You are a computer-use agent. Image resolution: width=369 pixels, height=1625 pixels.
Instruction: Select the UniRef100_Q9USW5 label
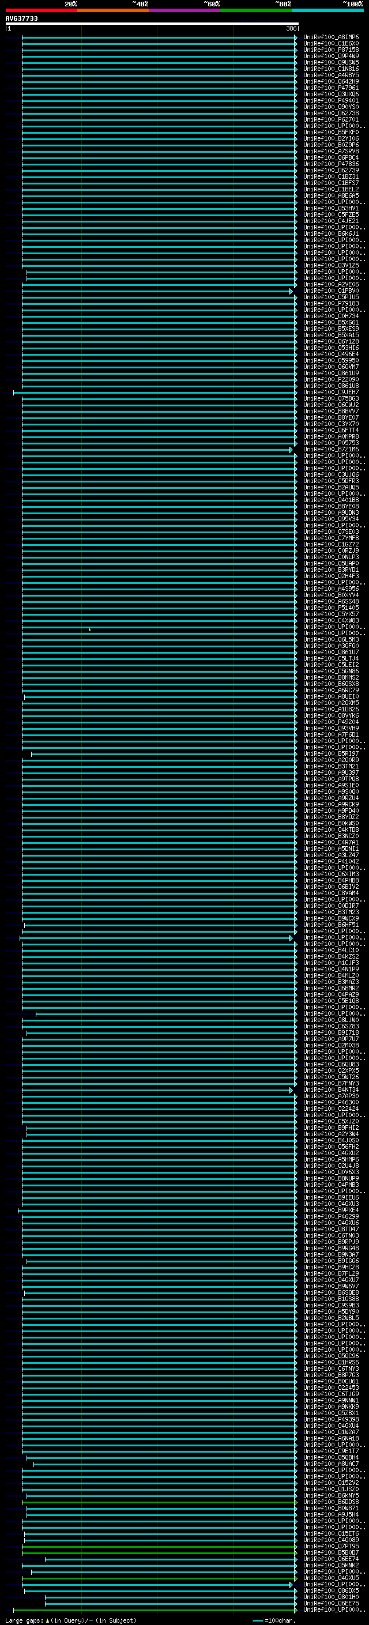331,62
